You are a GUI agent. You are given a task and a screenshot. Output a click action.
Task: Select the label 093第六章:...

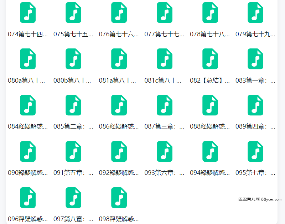(x=165, y=173)
